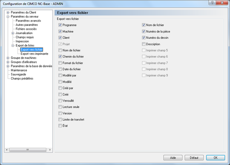Uncheck the Programme checkbox
Screen dimensions: 230x165
60,25
